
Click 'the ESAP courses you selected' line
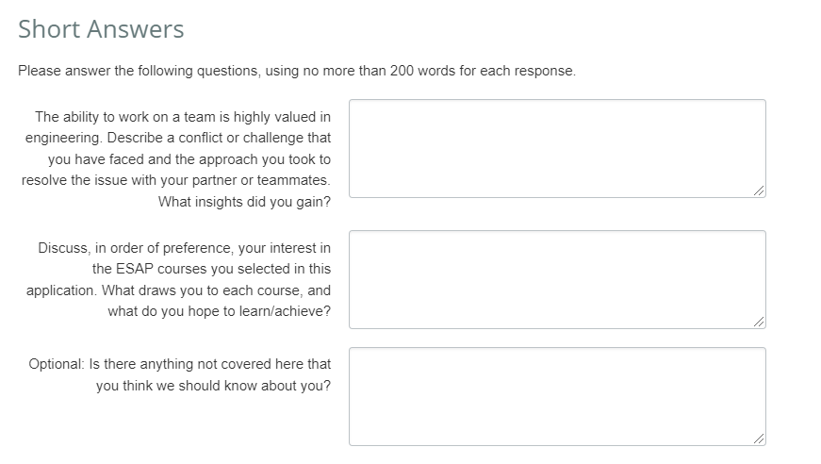click(211, 269)
